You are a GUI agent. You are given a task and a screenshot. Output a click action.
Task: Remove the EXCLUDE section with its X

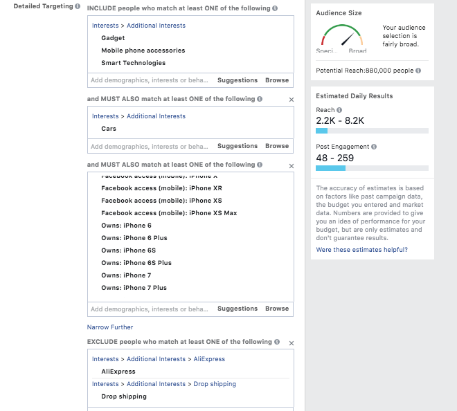coord(291,343)
